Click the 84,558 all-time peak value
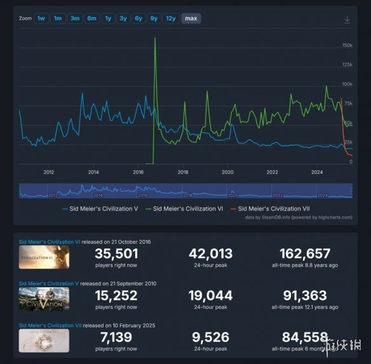 [x=305, y=337]
